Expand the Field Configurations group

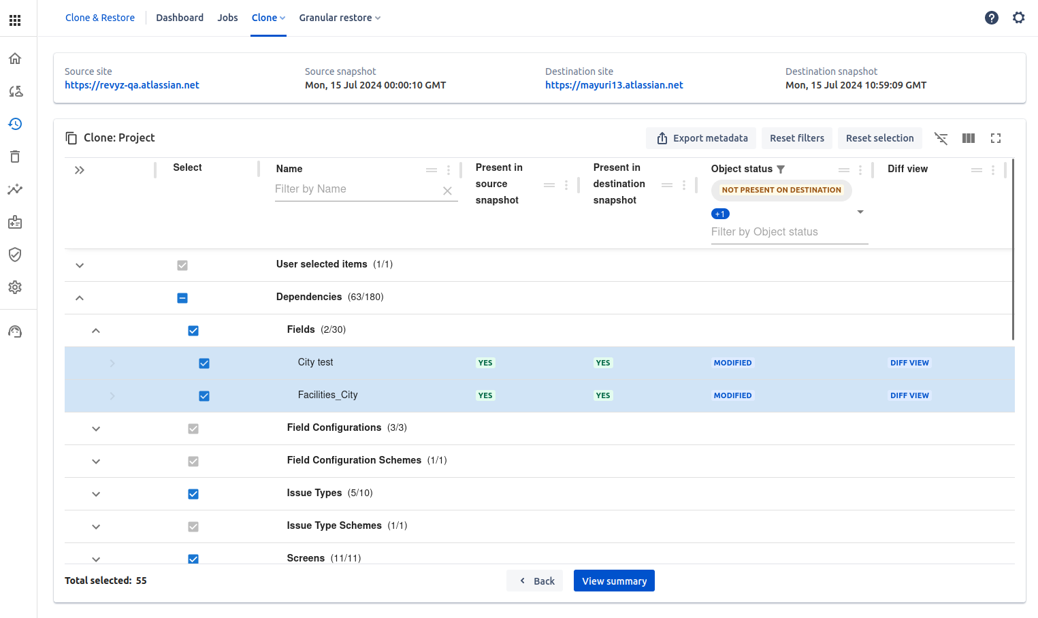96,429
